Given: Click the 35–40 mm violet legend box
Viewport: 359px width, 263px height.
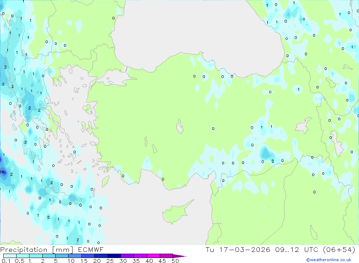Looking at the screenshot, I should 140,256.
